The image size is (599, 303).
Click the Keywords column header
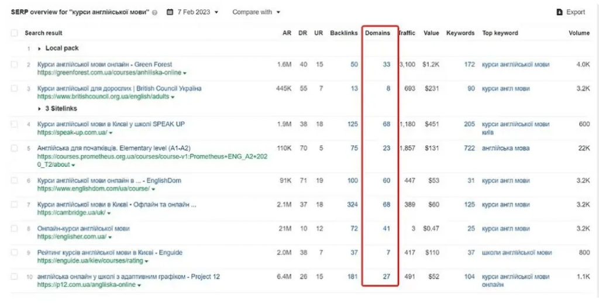(460, 33)
